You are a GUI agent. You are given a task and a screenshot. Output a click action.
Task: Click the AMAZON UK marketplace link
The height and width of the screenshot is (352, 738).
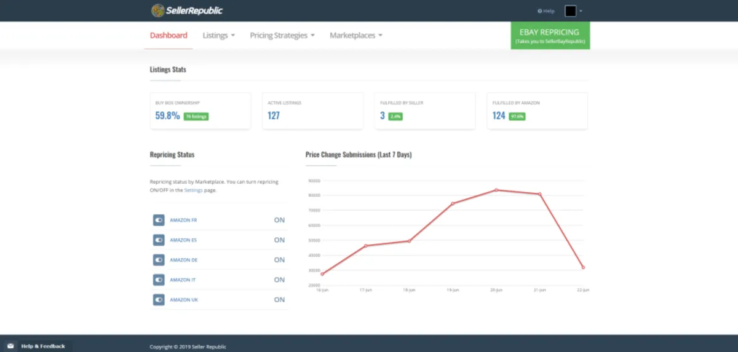pos(184,300)
